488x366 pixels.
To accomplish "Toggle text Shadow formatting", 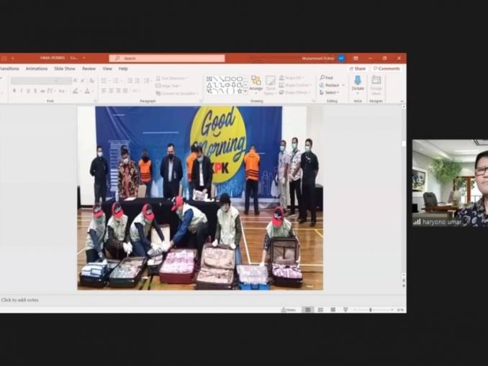I will pos(35,91).
